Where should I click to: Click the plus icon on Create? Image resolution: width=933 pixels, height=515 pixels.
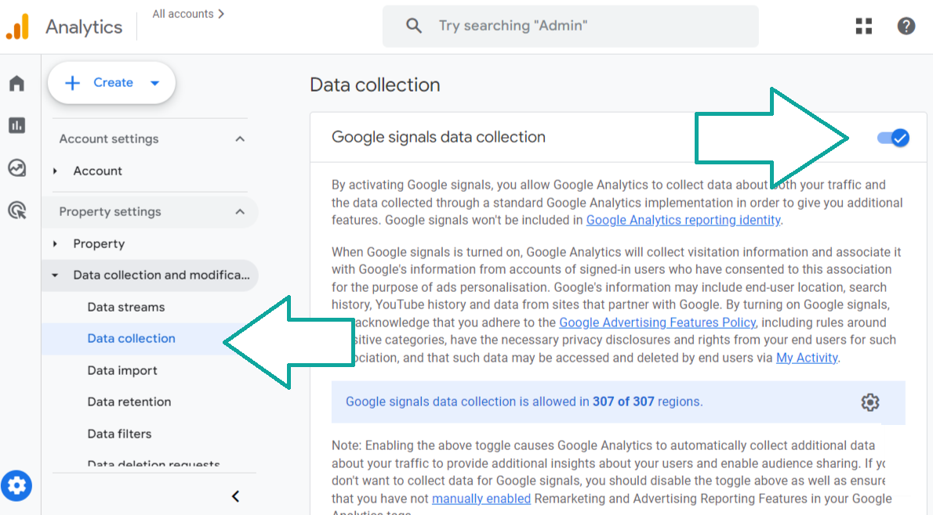[x=72, y=82]
